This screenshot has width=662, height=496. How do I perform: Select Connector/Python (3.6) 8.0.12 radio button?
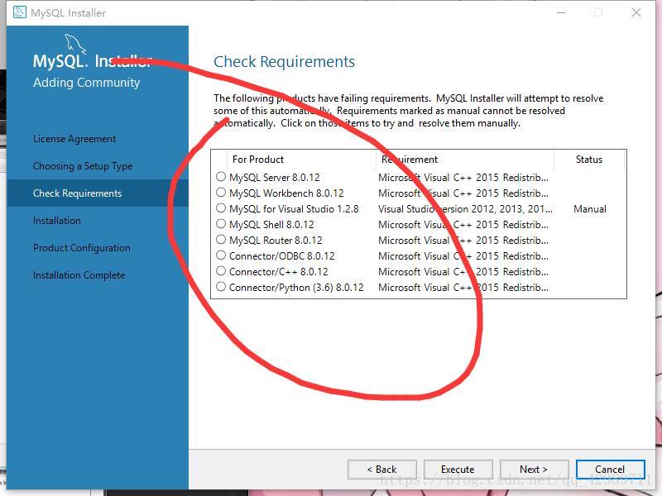pos(221,287)
